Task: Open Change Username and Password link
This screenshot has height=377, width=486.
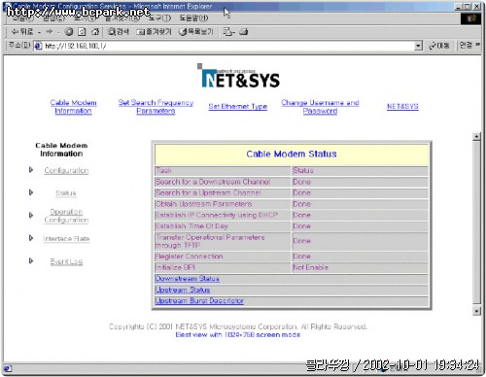Action: tap(320, 107)
